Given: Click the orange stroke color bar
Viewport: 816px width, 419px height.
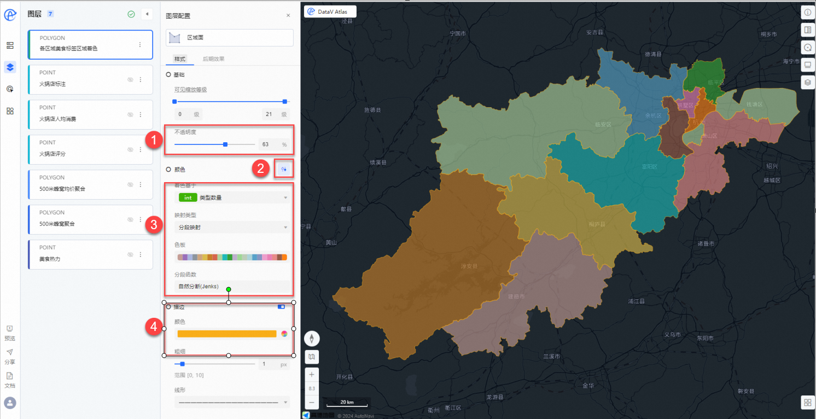Looking at the screenshot, I should point(227,334).
